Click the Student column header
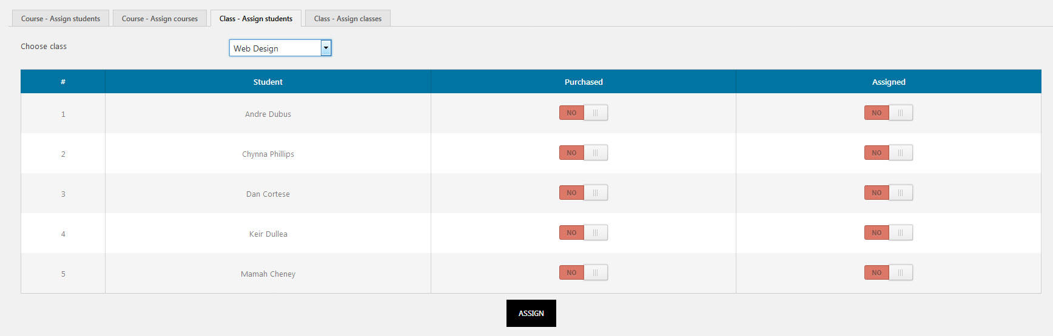Viewport: 1053px width, 336px height. pos(267,82)
